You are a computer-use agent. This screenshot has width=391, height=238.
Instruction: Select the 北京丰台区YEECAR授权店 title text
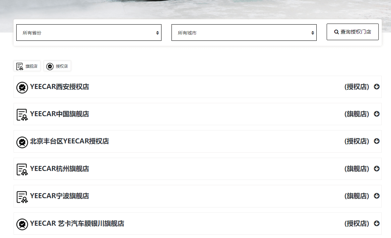pyautogui.click(x=69, y=141)
